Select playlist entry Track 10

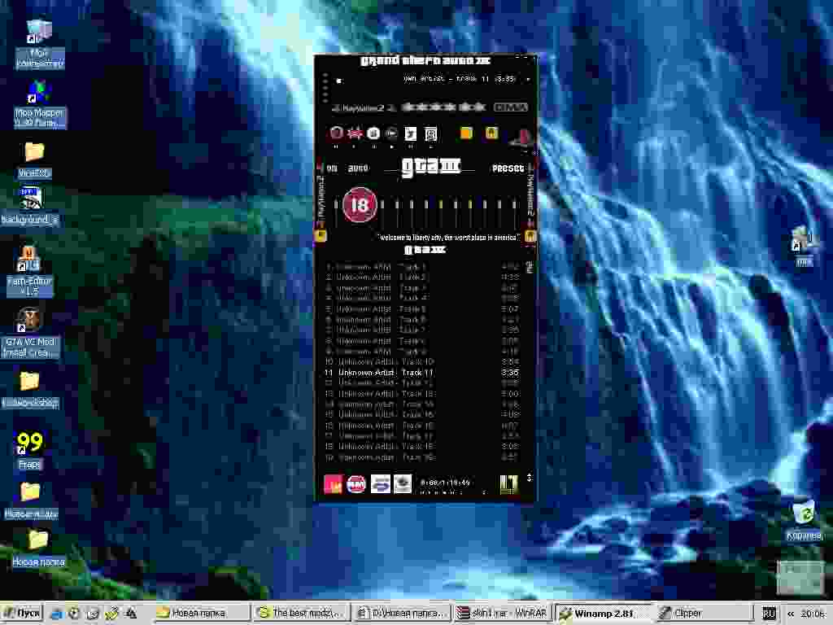pos(422,362)
